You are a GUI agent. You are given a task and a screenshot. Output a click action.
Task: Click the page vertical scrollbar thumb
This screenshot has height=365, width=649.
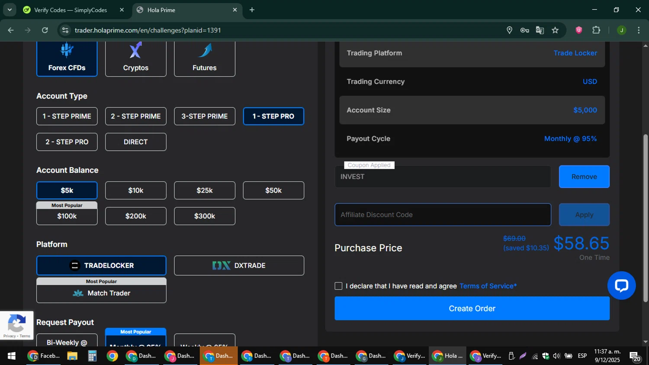tap(646, 218)
